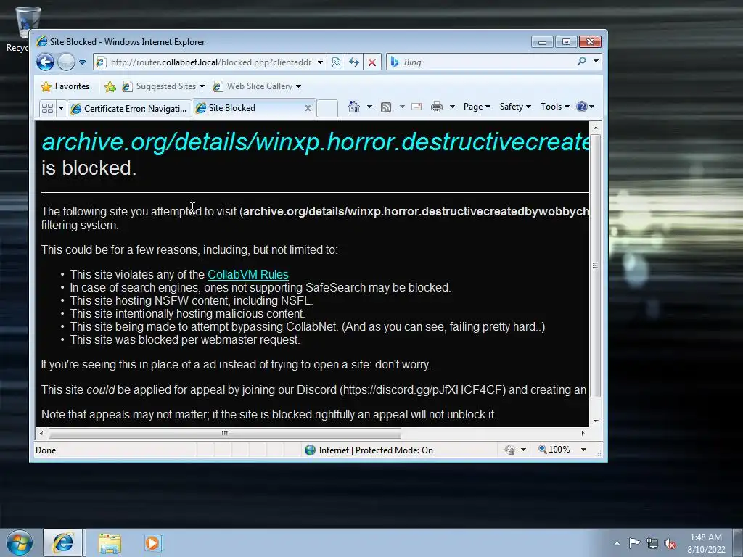Viewport: 743px width, 557px height.
Task: Click the vertical scrollbar thumb
Action: pyautogui.click(x=595, y=265)
